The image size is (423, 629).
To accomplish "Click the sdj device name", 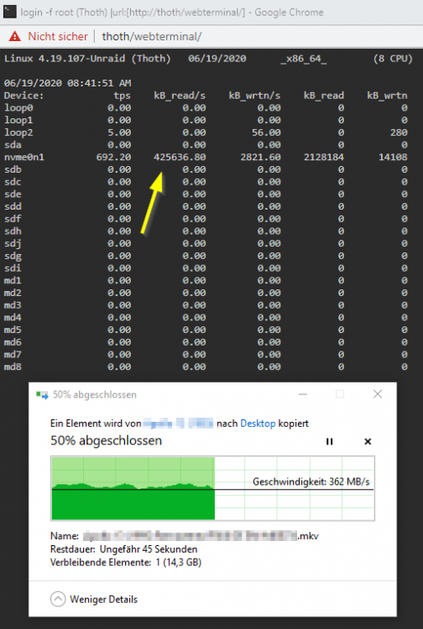I will coord(13,243).
